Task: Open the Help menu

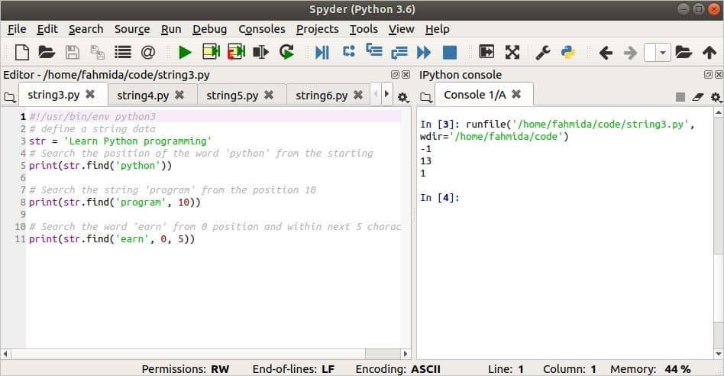Action: [x=438, y=29]
